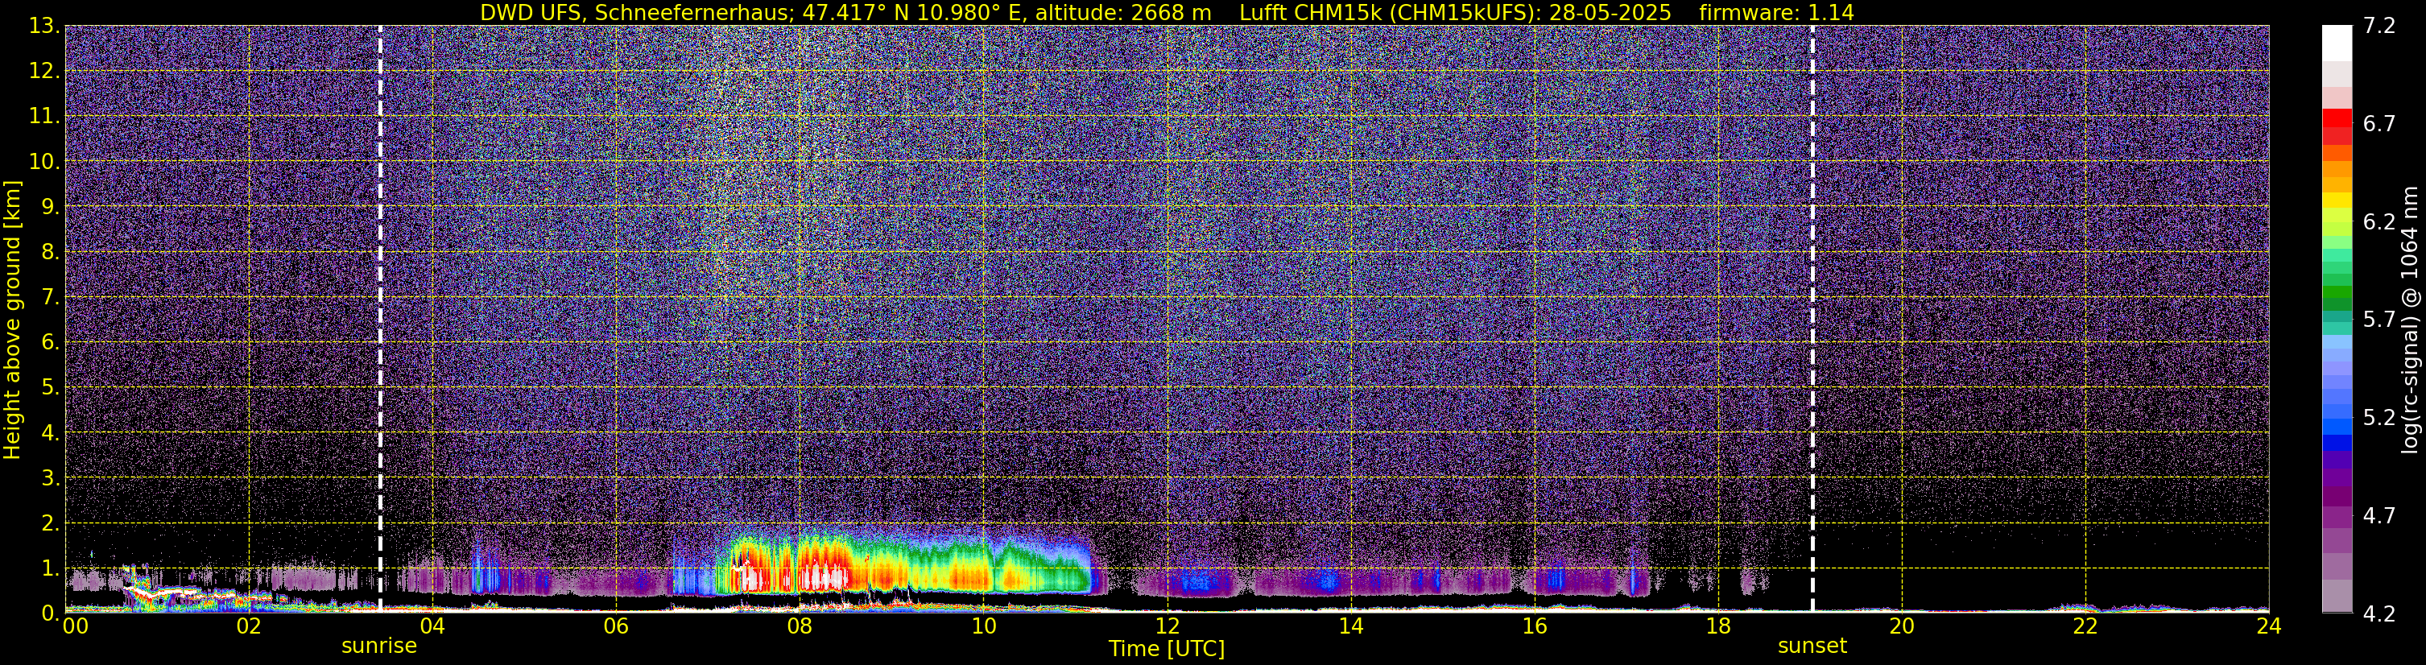This screenshot has height=665, width=2426.
Task: Click the 'sunrise' label below the time axis
Action: click(x=378, y=646)
